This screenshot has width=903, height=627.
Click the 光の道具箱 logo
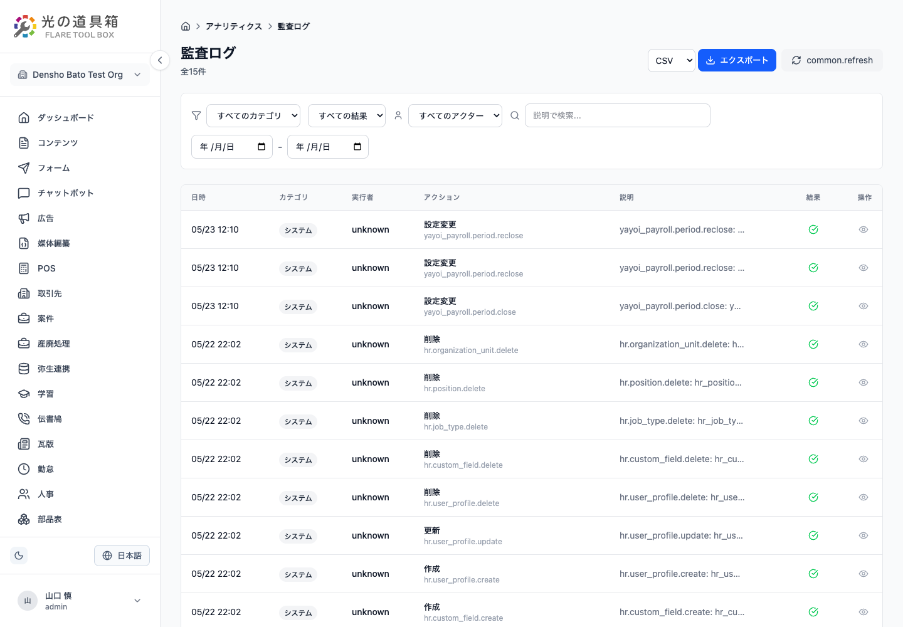click(x=66, y=26)
